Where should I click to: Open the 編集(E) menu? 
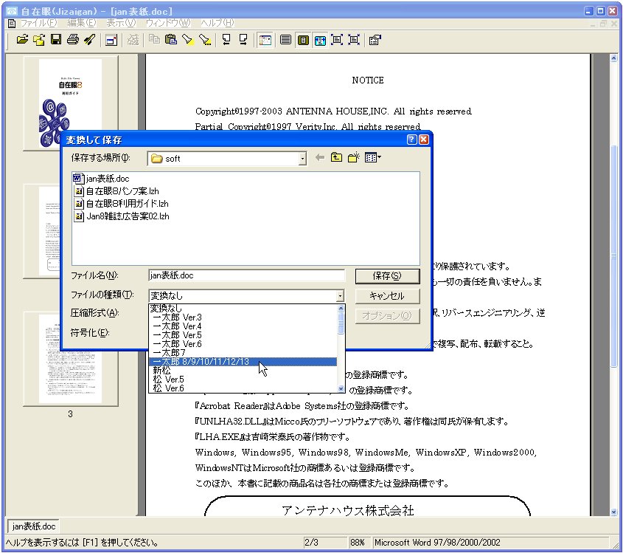click(x=82, y=23)
